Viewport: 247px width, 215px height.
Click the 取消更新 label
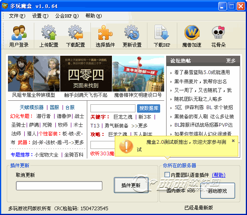(x=25, y=175)
